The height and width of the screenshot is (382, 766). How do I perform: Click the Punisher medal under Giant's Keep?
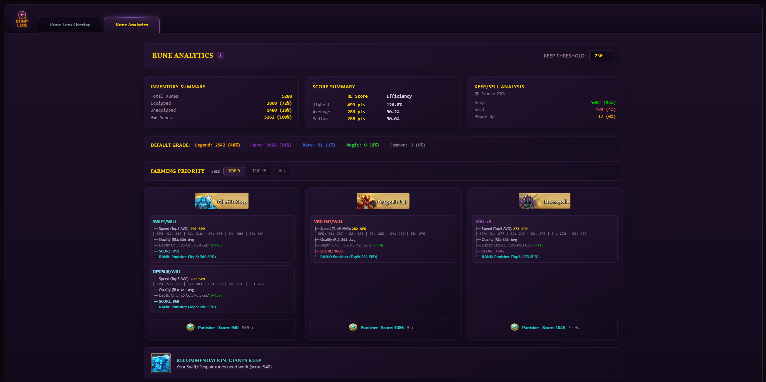[x=190, y=327]
